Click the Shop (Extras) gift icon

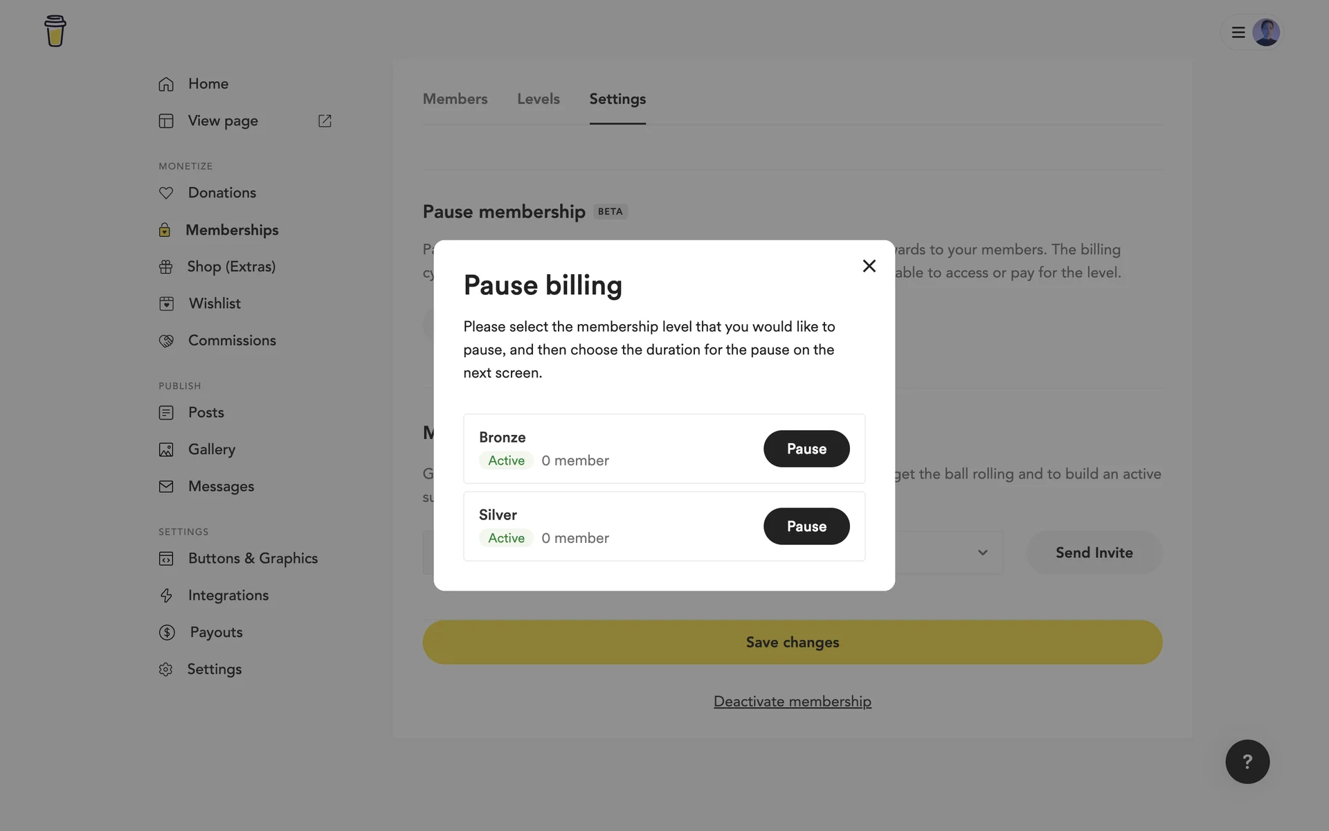tap(166, 267)
